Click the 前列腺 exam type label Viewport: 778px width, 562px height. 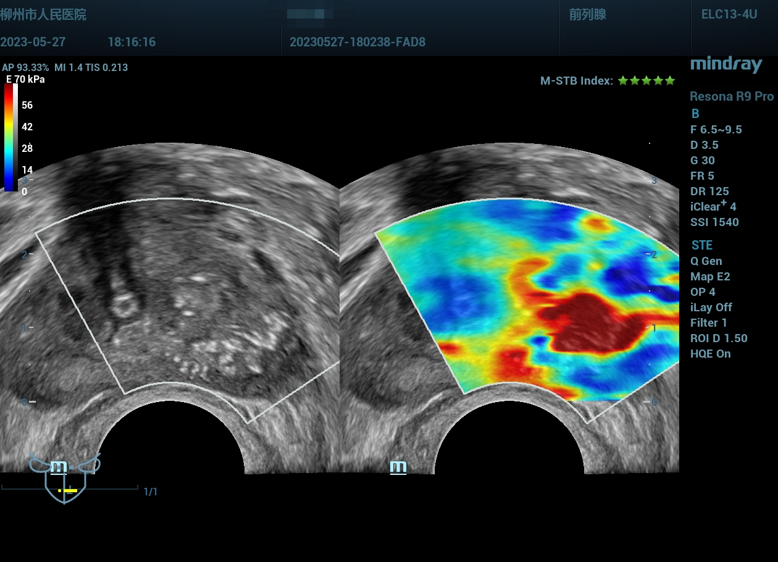point(587,15)
